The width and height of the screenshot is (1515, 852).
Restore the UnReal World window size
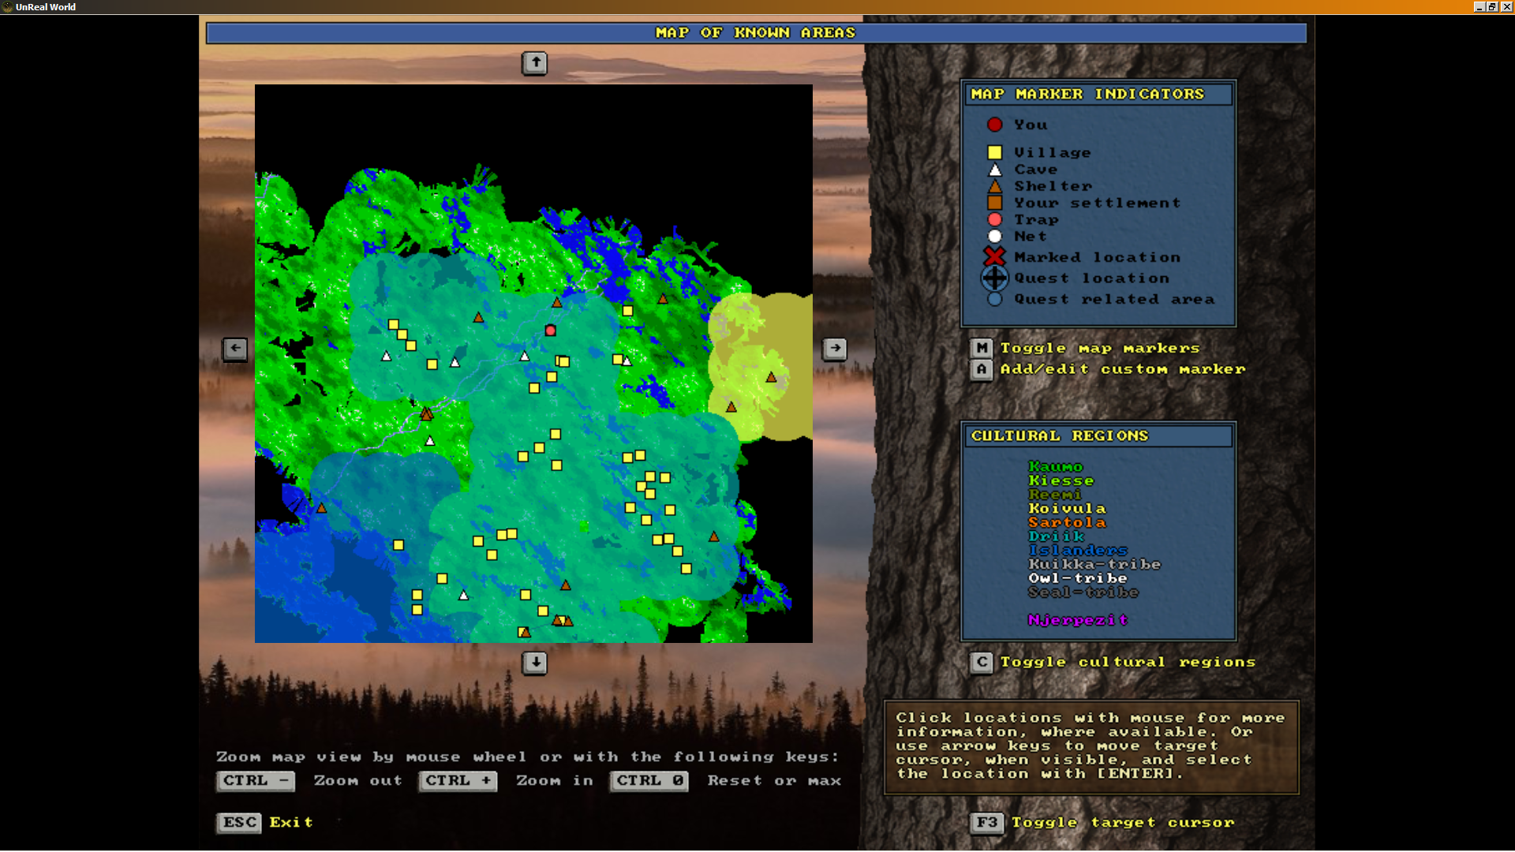click(x=1492, y=6)
